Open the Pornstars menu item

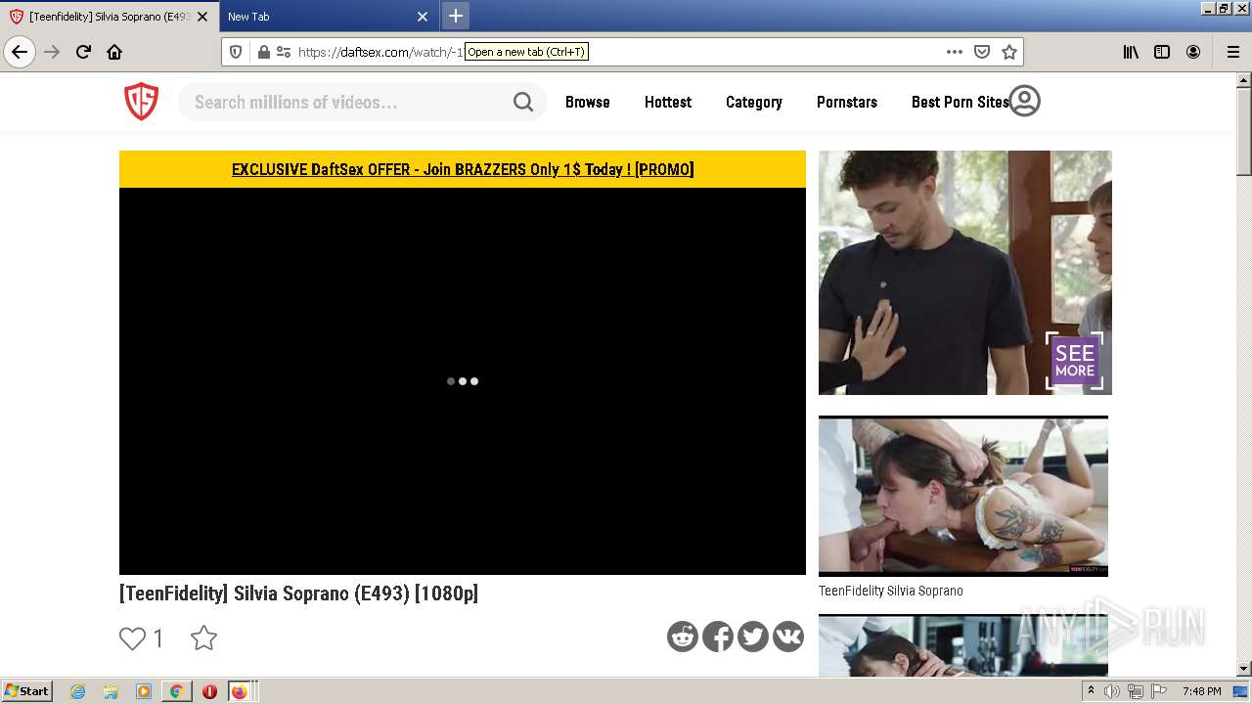point(847,102)
